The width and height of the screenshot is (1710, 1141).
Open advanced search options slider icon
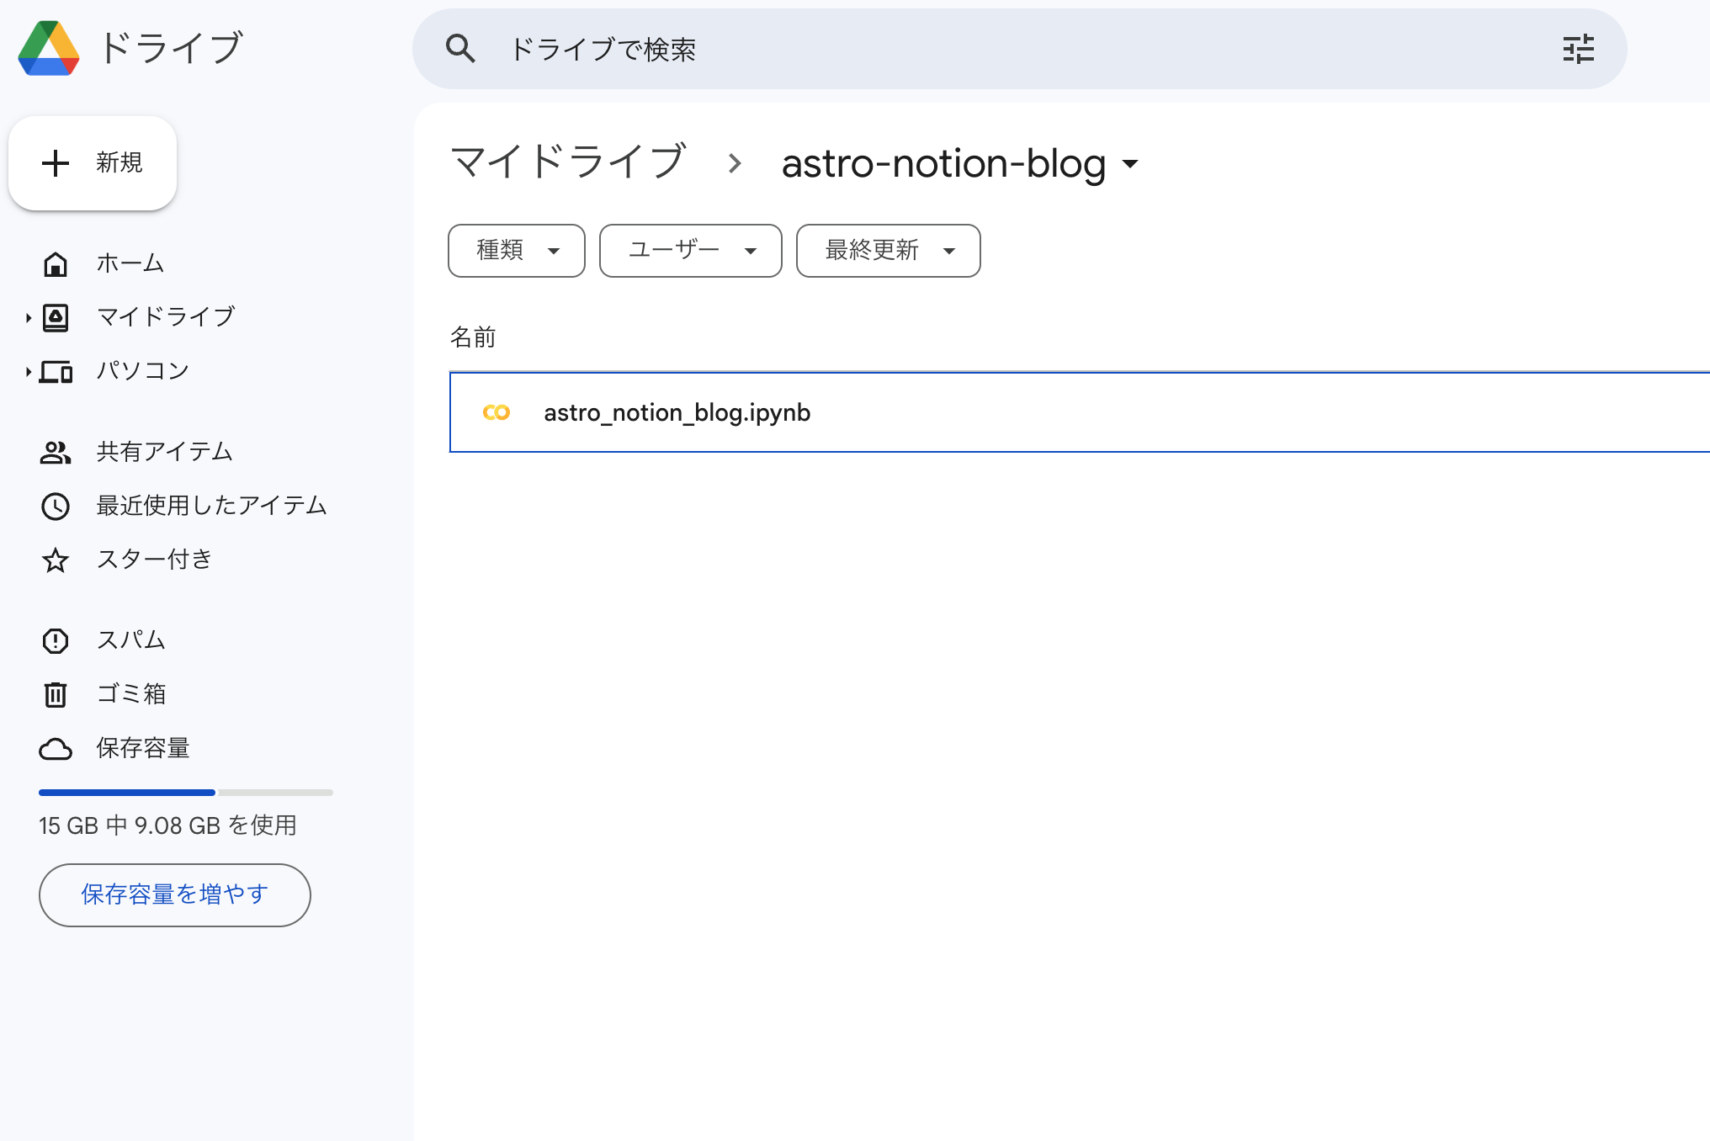click(1579, 49)
